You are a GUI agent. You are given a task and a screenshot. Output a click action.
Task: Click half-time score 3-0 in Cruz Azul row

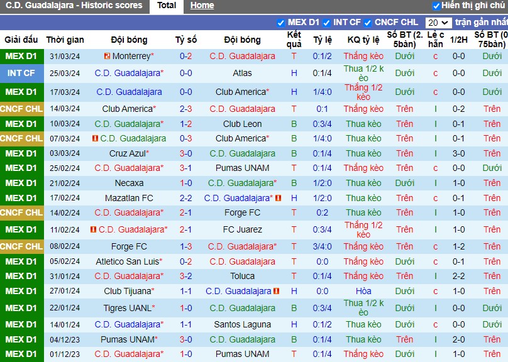pos(459,153)
